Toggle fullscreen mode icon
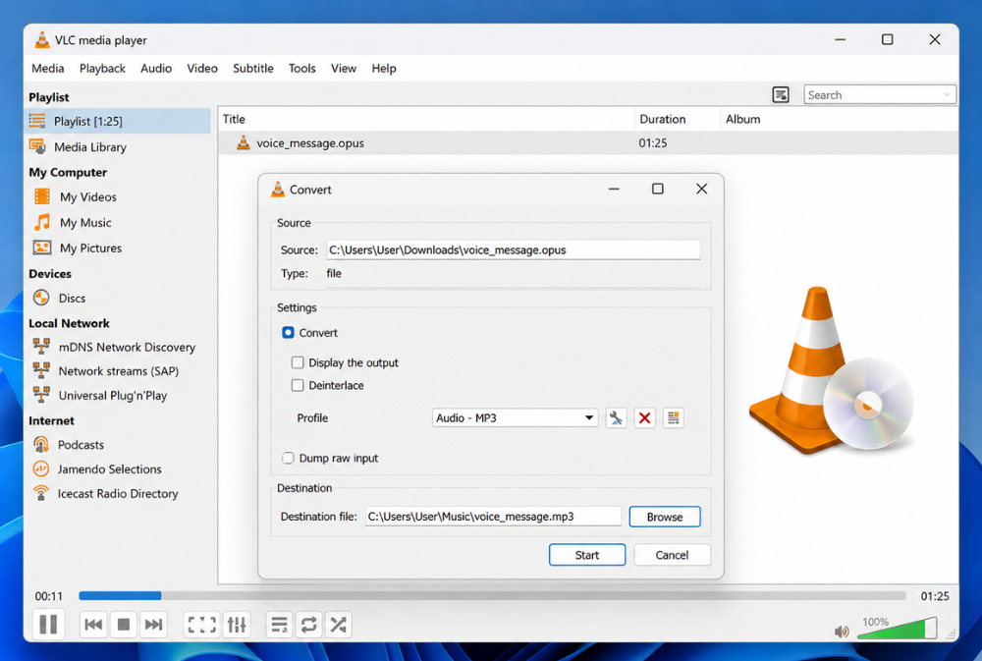The image size is (982, 661). 201,624
